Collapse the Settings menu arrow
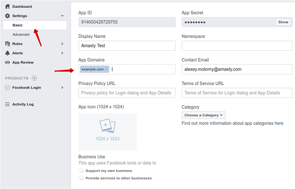Image resolution: width=295 pixels, height=189 pixels. (62, 16)
